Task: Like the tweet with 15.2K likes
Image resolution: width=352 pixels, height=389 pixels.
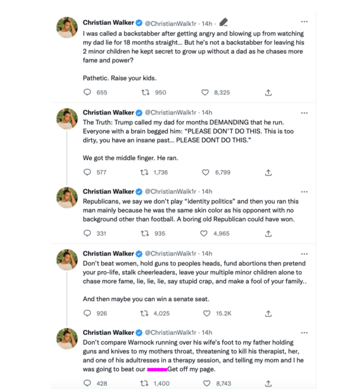Action: pos(207,313)
